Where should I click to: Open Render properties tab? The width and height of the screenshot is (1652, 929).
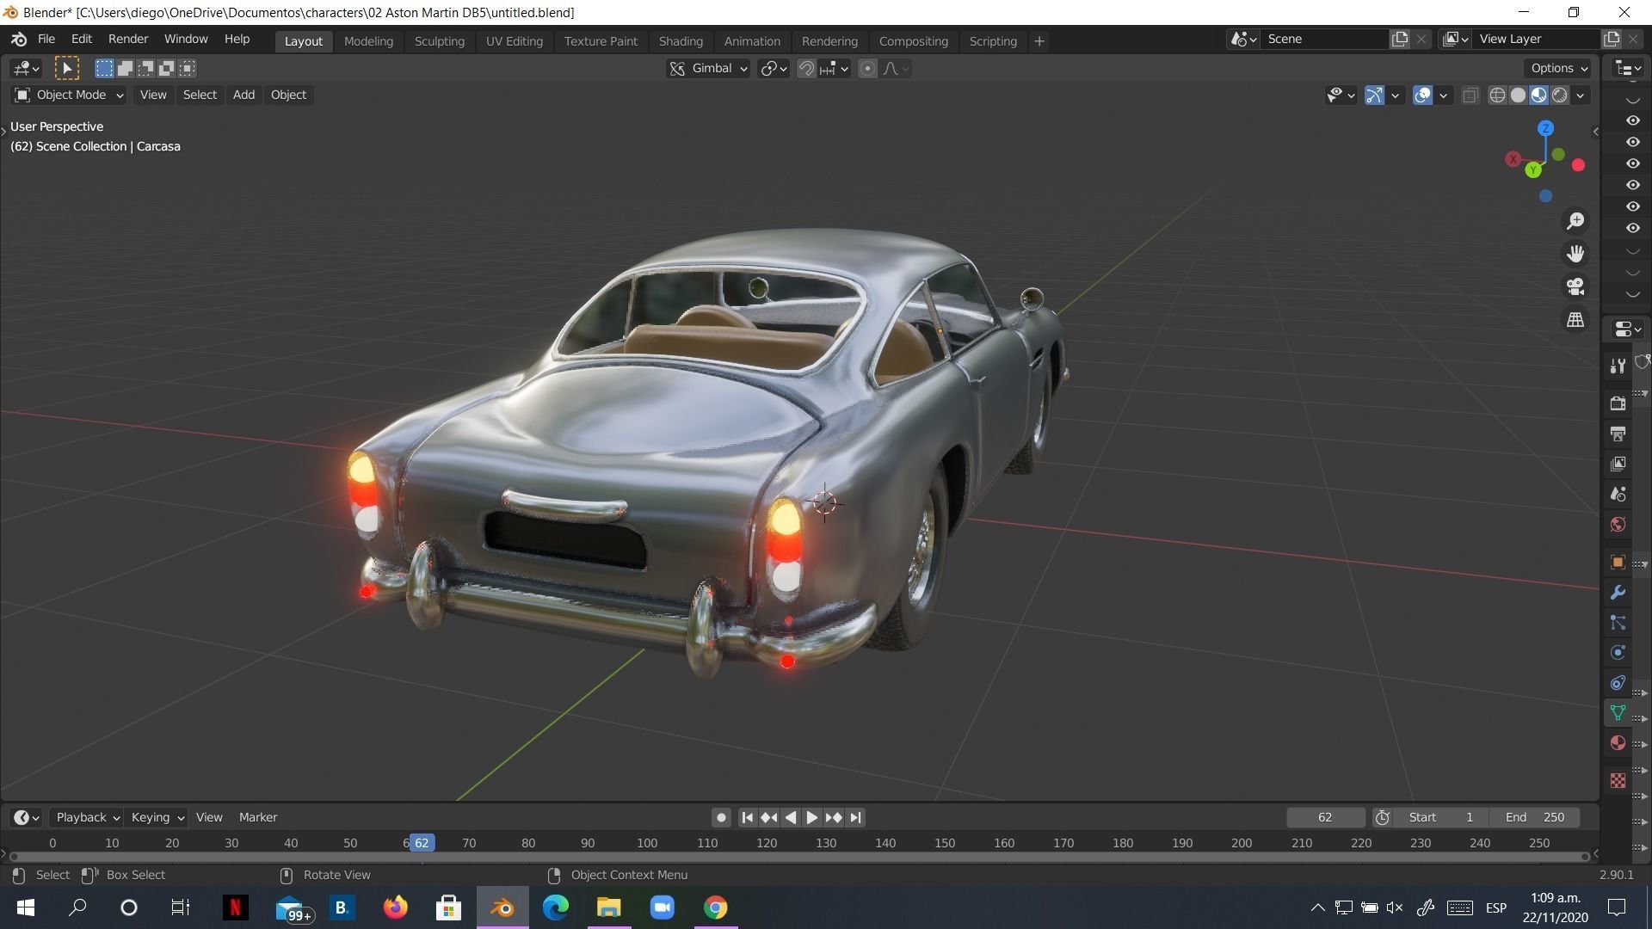tap(1618, 403)
